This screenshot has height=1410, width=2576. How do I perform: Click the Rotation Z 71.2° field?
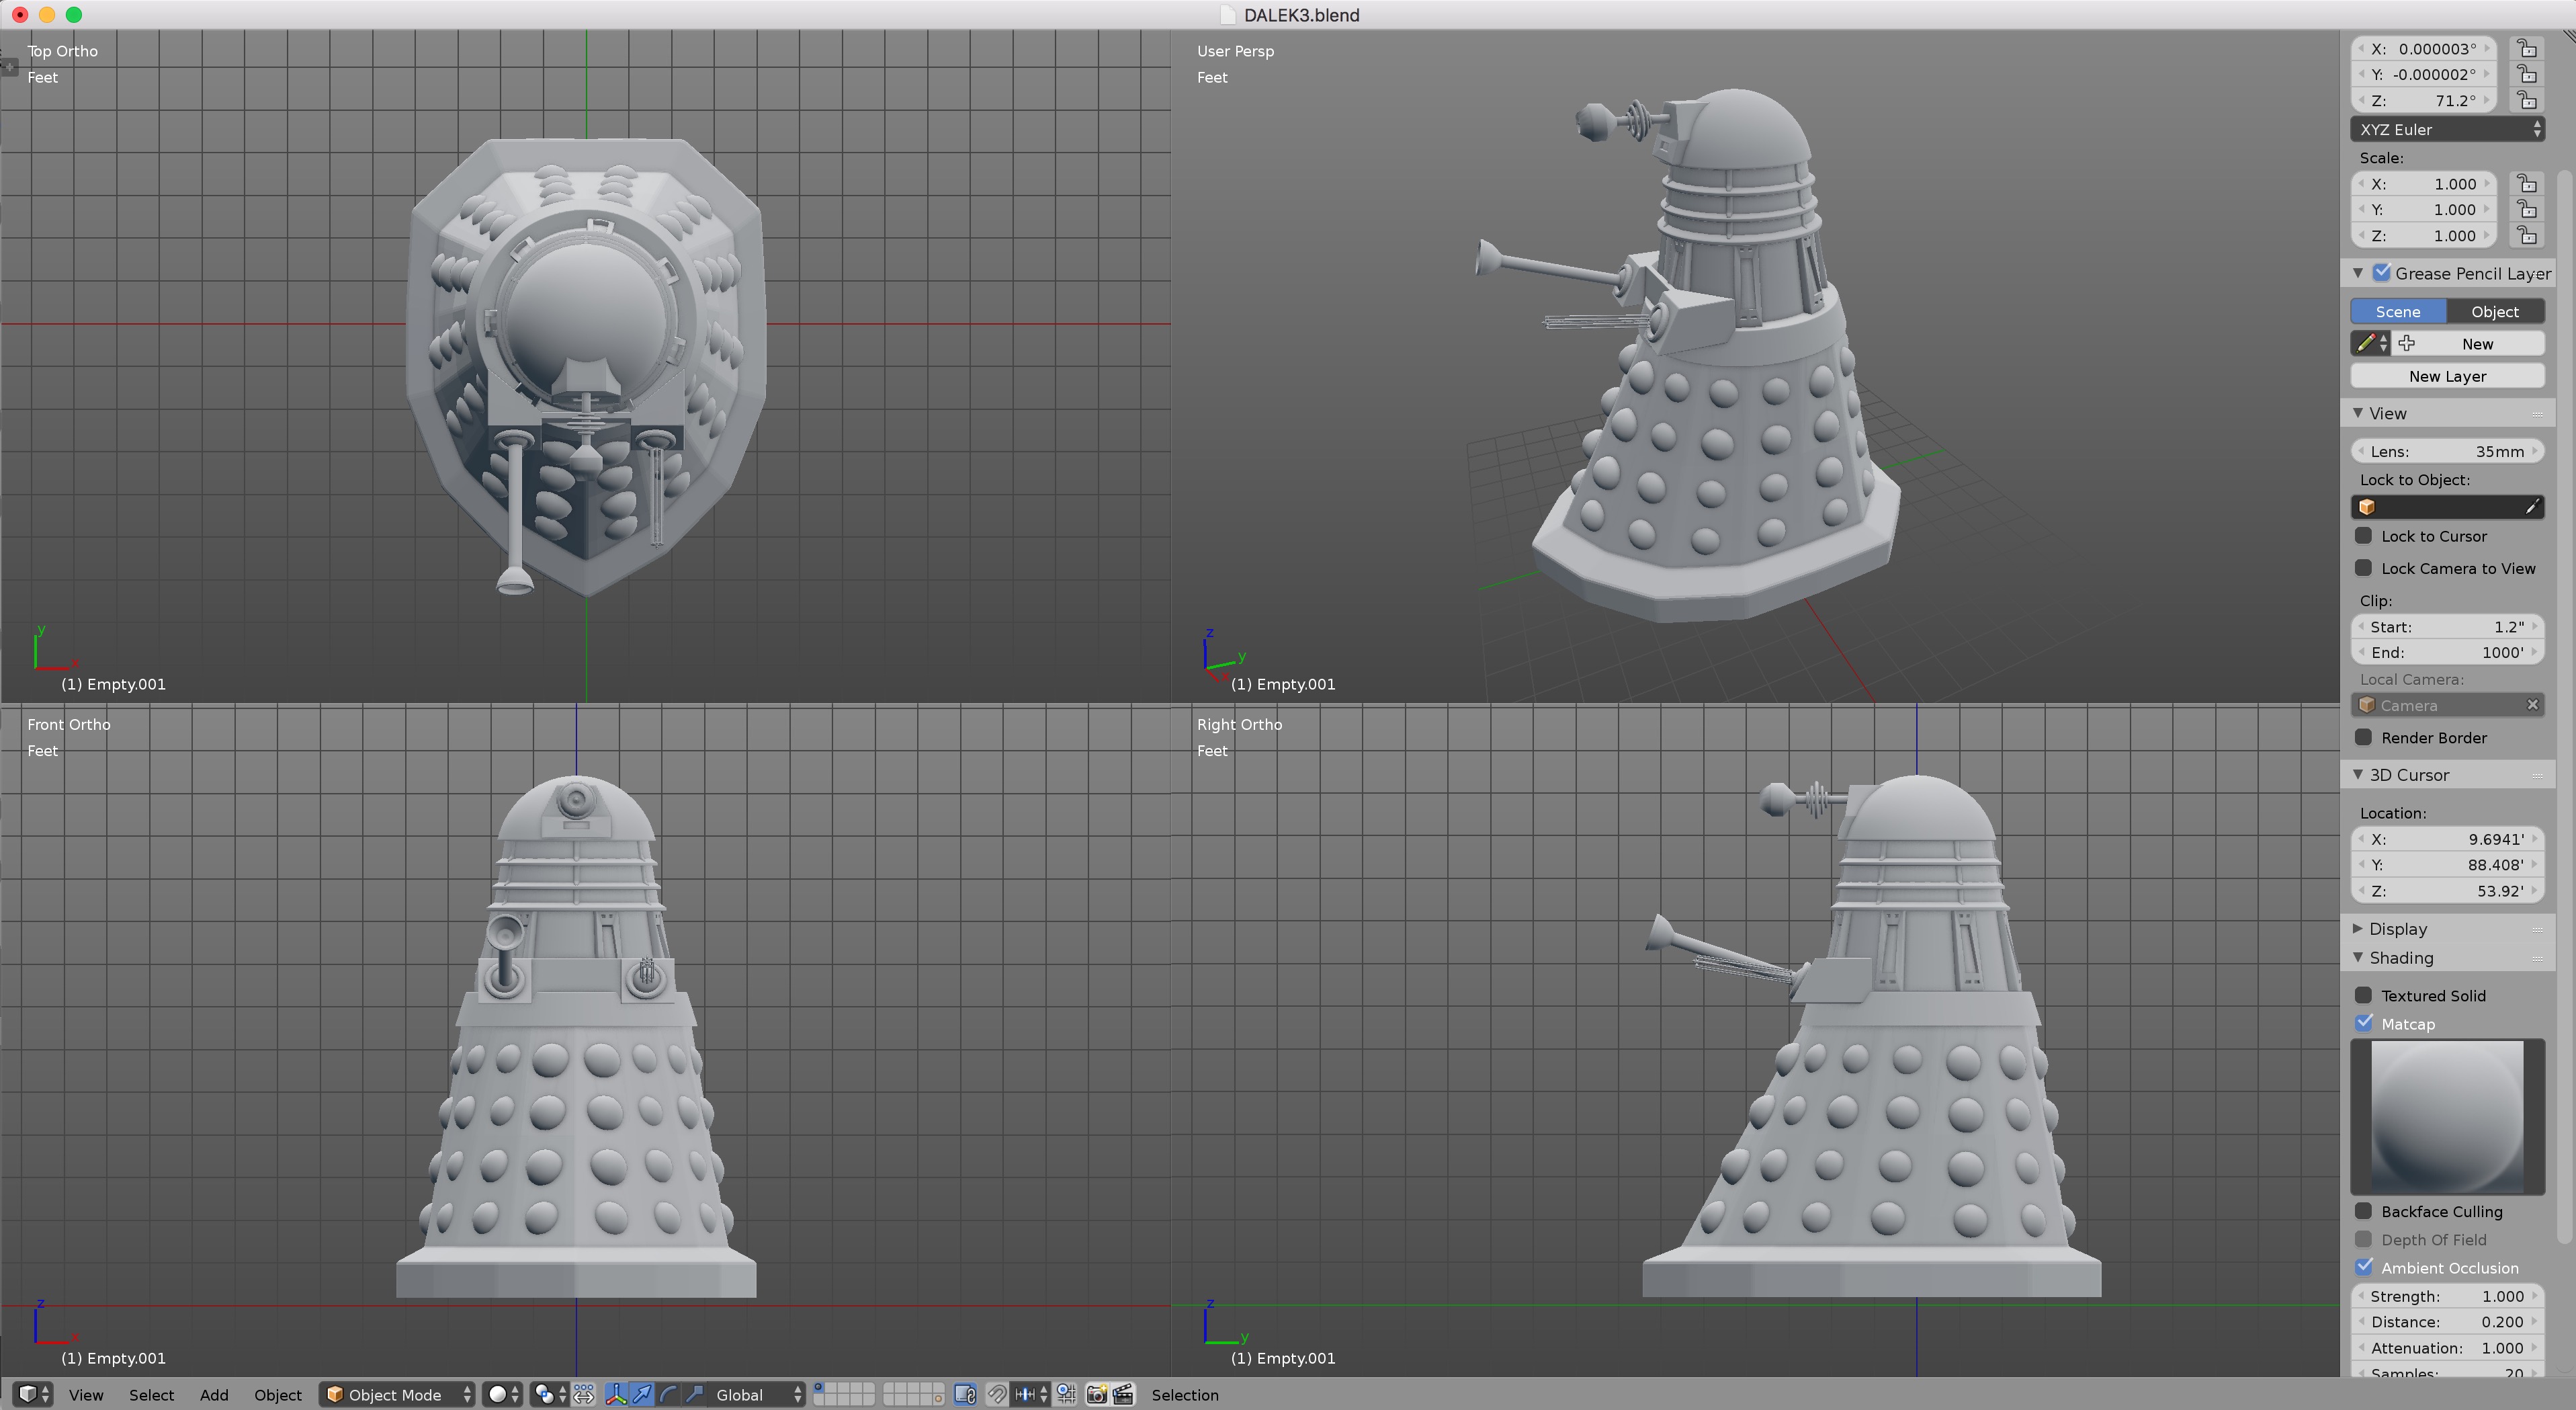click(x=2424, y=100)
